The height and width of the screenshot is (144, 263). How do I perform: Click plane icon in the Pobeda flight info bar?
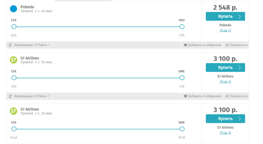[x=11, y=45]
